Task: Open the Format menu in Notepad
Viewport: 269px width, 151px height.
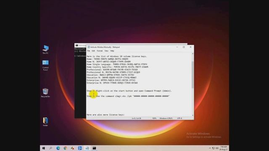Action: (100, 51)
